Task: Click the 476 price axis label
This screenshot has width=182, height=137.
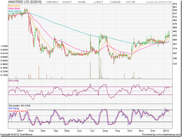Action: tap(175, 24)
